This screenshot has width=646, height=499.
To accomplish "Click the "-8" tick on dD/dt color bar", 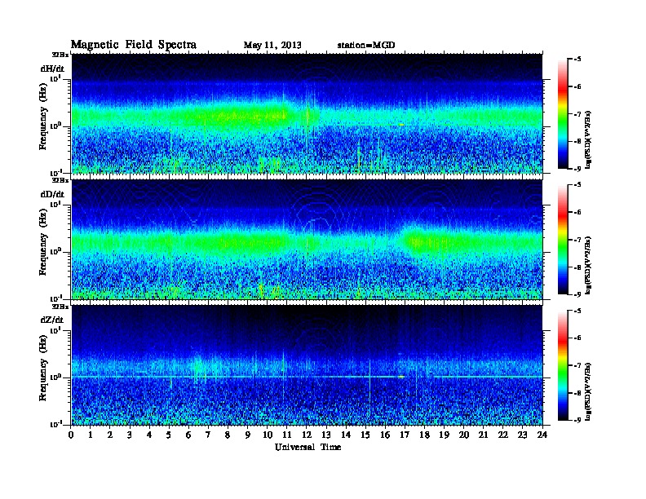I will pyautogui.click(x=577, y=267).
